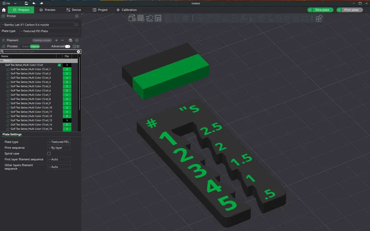Switch to the Preview tab
The image size is (370, 231).
pos(47,10)
